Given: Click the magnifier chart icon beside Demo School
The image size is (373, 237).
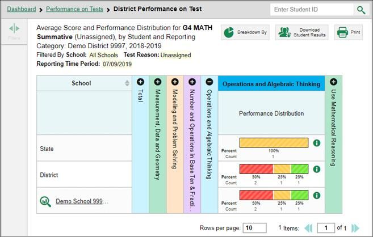Looking at the screenshot, I should click(45, 201).
